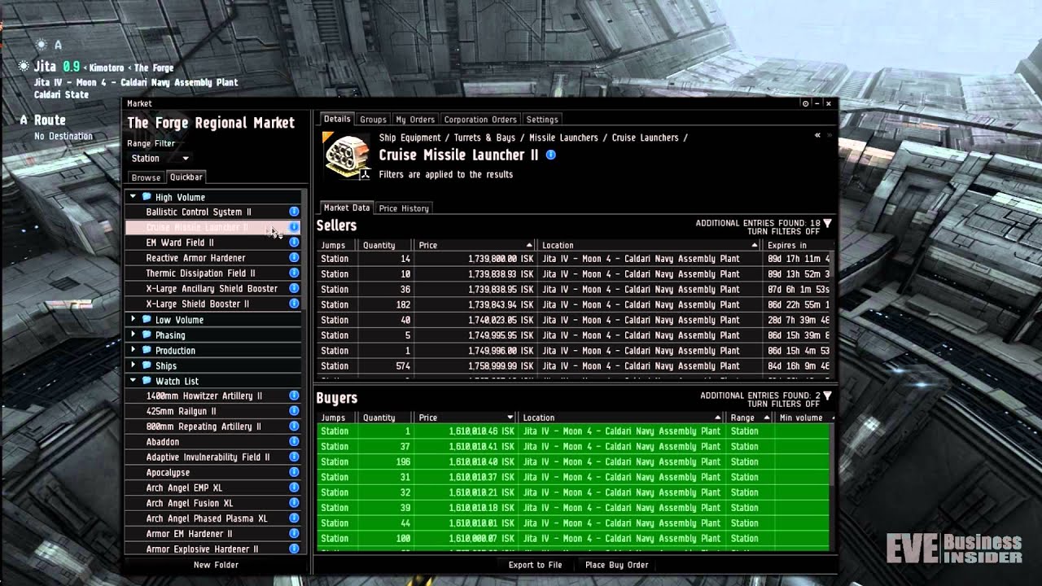Screen dimensions: 1042x586
Task: Sort Sellers by Expires in column
Action: coord(798,245)
